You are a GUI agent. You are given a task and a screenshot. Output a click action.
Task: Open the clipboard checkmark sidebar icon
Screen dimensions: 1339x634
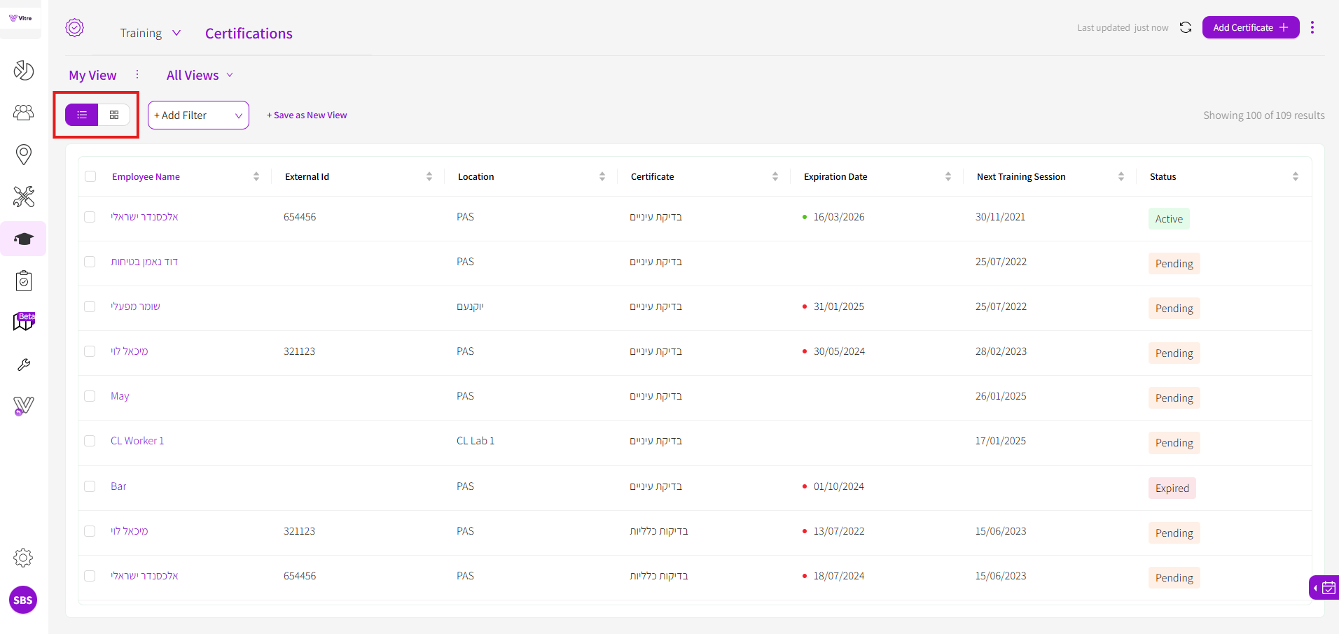click(x=24, y=281)
